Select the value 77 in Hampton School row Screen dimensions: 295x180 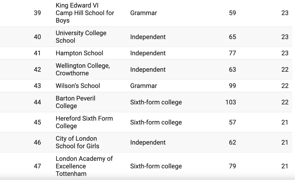pos(232,53)
